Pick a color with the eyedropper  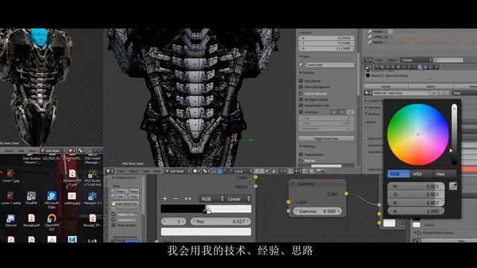tap(453, 186)
